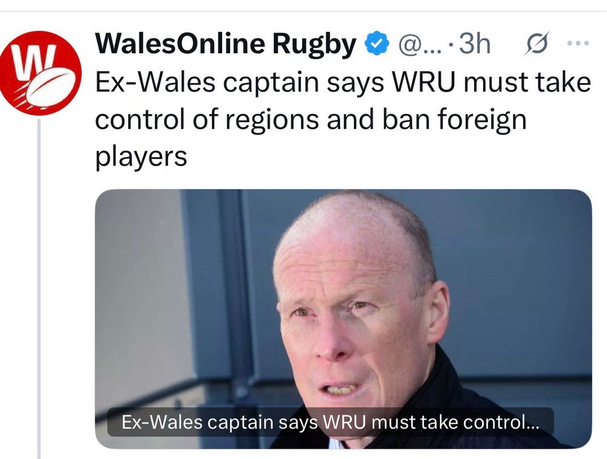The width and height of the screenshot is (607, 459).
Task: Click the blue verified badge
Action: coord(376,44)
